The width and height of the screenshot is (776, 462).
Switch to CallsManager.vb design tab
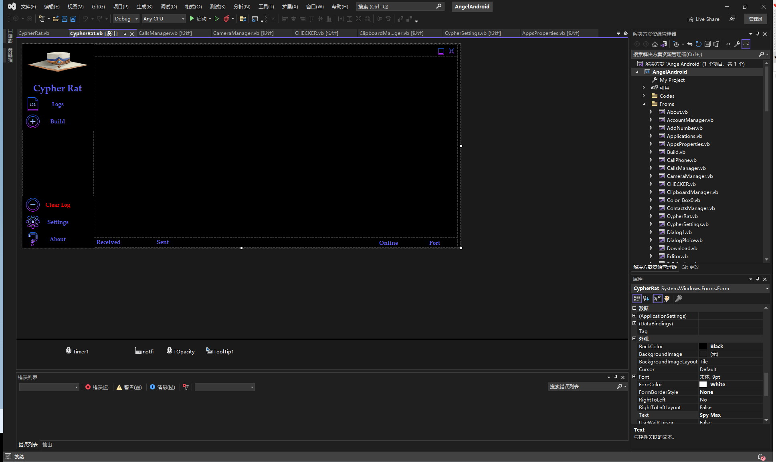point(165,33)
